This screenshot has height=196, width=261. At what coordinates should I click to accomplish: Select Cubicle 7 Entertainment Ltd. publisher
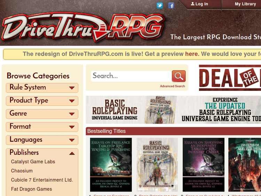(x=42, y=180)
